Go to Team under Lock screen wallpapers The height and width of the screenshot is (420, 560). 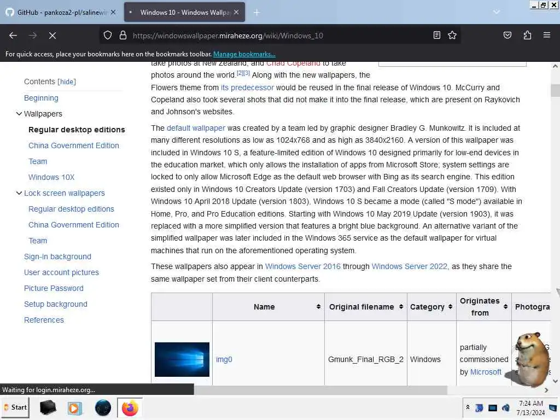pos(38,241)
